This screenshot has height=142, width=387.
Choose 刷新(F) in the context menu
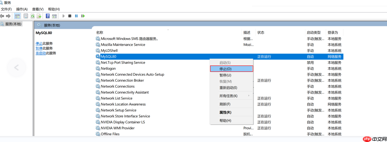tap(231, 104)
